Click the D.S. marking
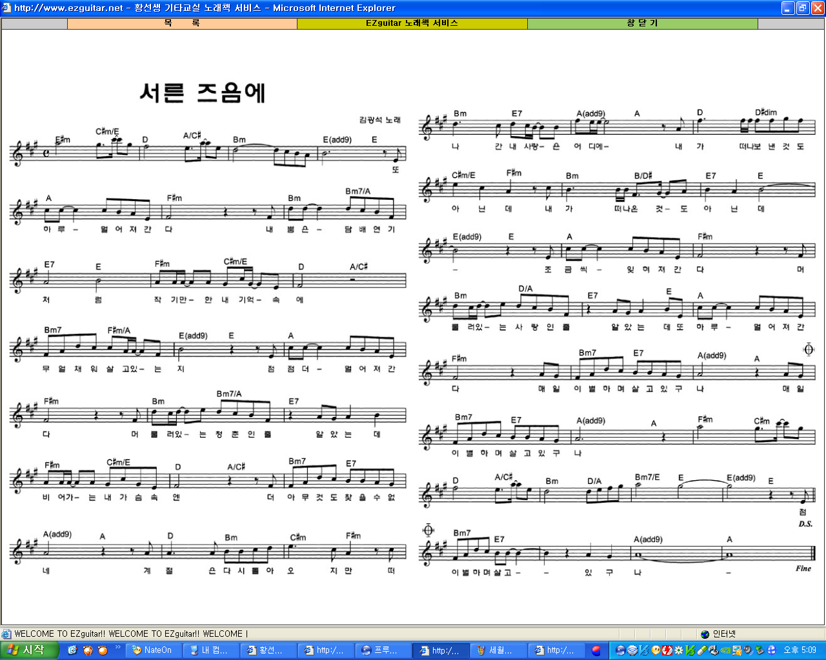This screenshot has height=660, width=826. pos(805,524)
